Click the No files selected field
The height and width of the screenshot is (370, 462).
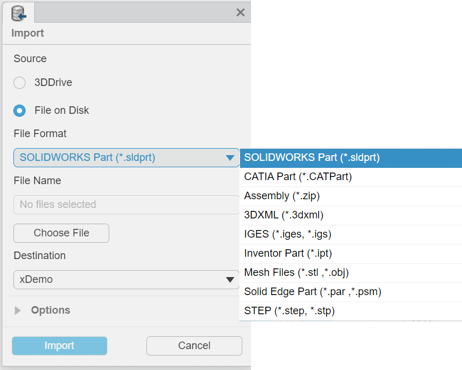126,204
